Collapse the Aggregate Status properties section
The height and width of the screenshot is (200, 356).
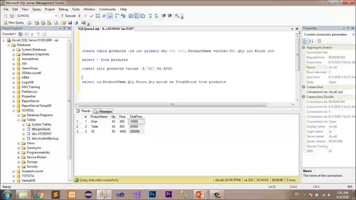pos(304,48)
